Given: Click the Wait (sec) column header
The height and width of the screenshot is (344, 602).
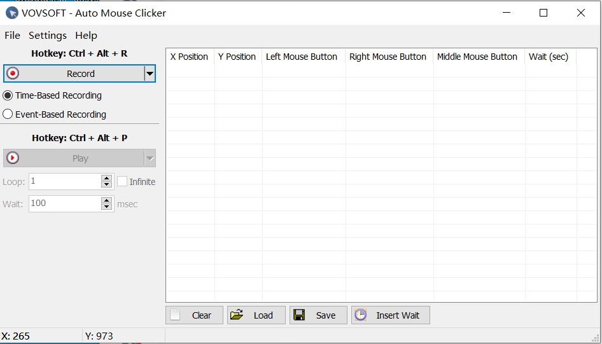Looking at the screenshot, I should (550, 57).
